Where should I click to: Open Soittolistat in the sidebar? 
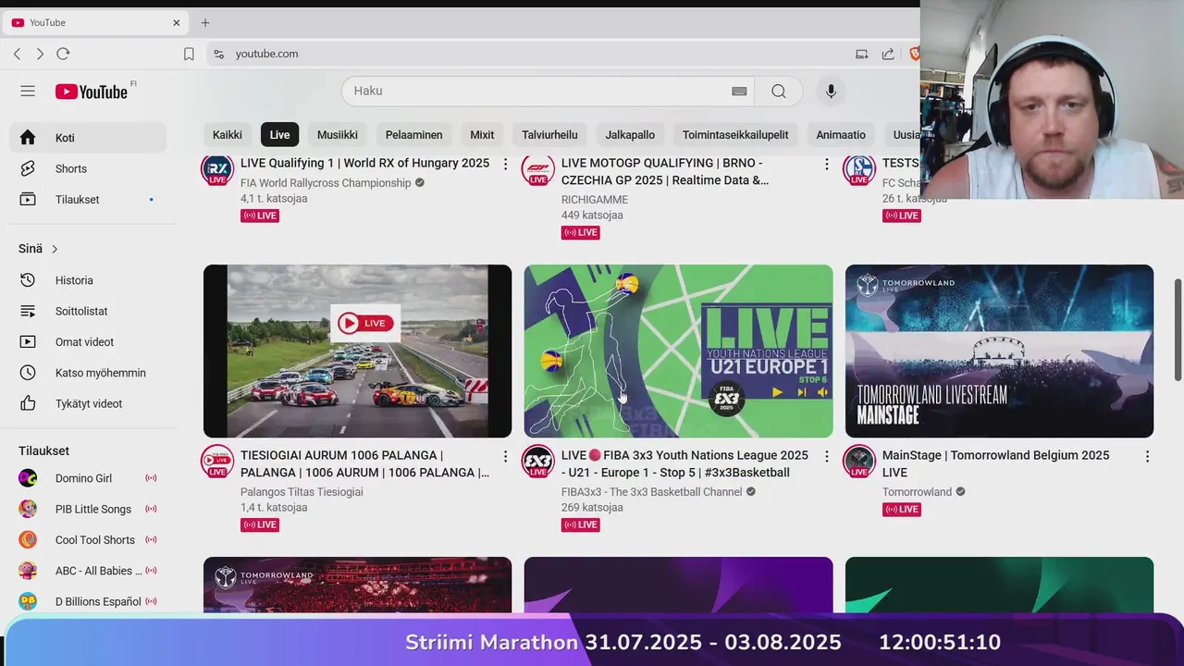[x=88, y=311]
